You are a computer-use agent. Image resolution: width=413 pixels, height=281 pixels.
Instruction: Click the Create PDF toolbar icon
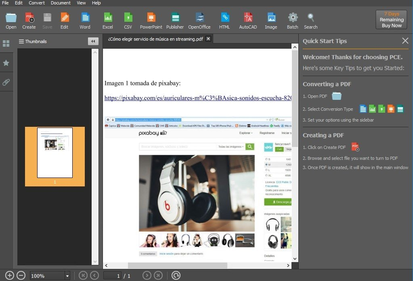coord(29,21)
